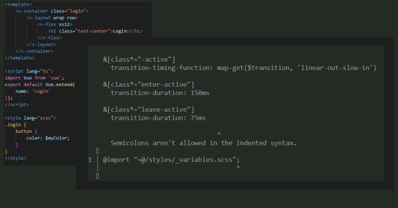Click the semicolons not allowed error message
The height and width of the screenshot is (208, 398).
point(203,143)
